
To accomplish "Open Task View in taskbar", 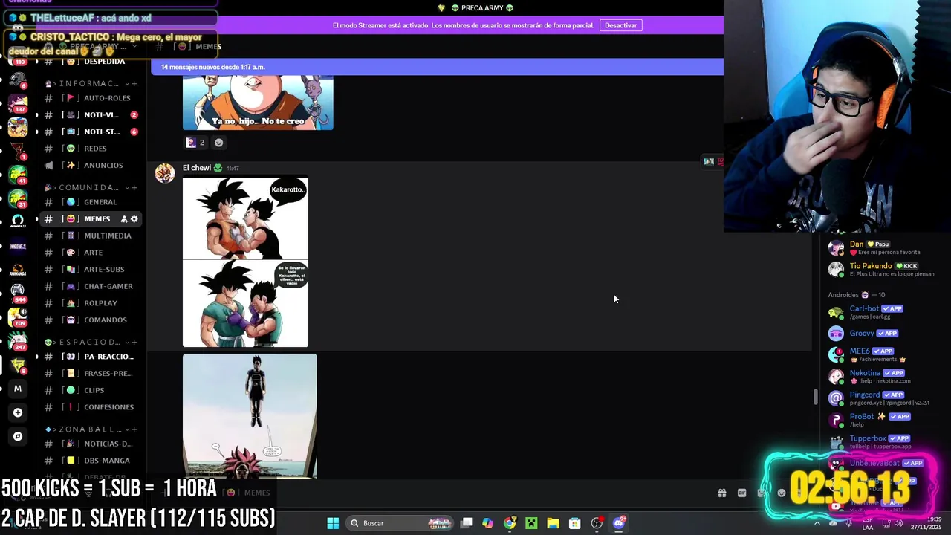I will tap(467, 523).
